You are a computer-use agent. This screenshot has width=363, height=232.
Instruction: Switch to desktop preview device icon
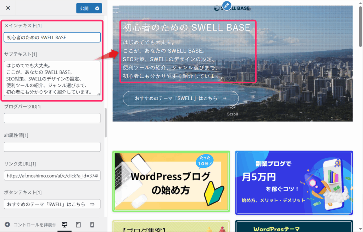(x=65, y=225)
